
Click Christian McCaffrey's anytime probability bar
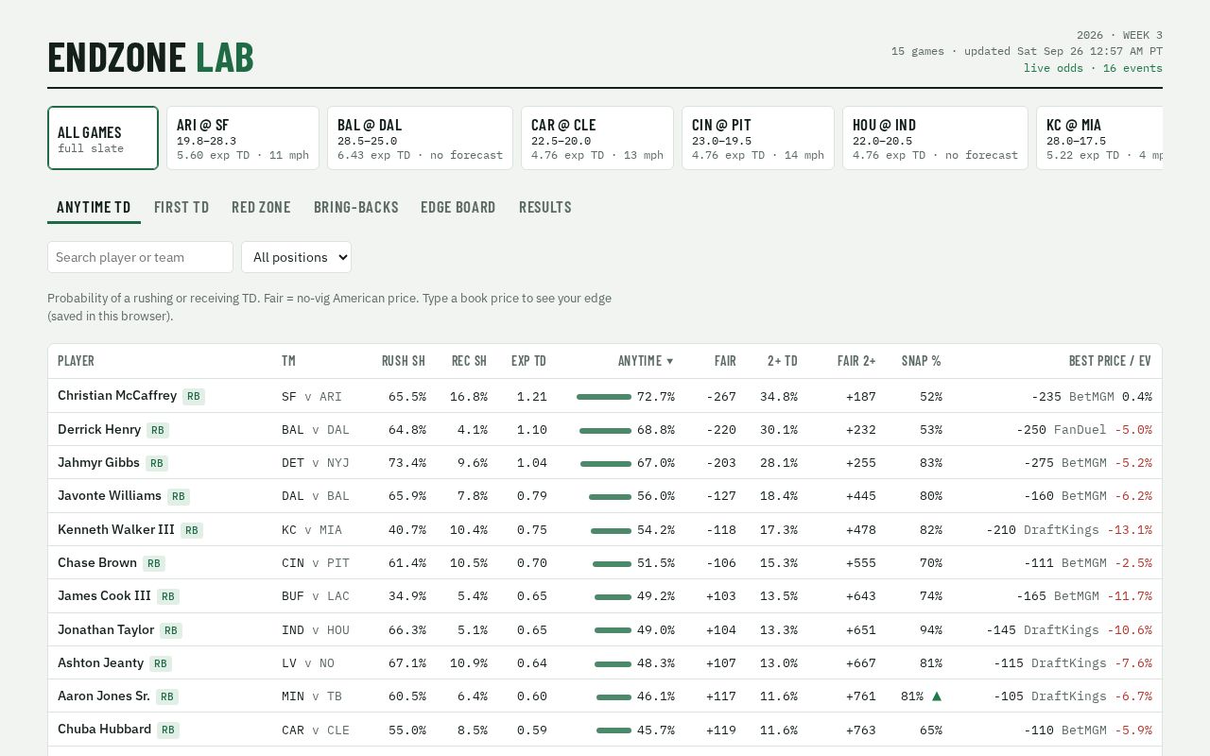pyautogui.click(x=604, y=397)
